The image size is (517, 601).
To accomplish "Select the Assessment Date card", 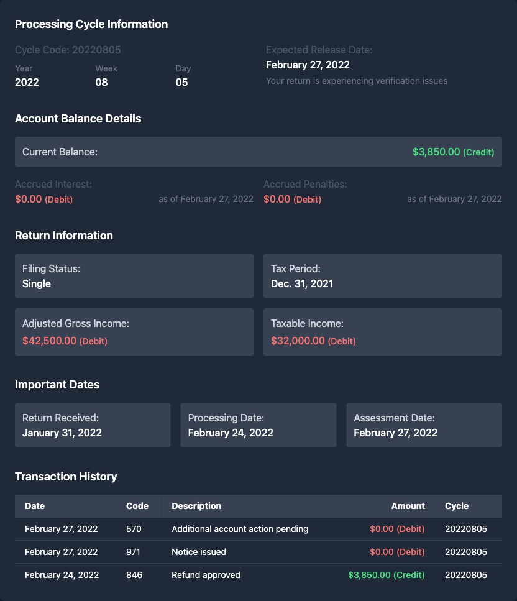I will tap(424, 425).
